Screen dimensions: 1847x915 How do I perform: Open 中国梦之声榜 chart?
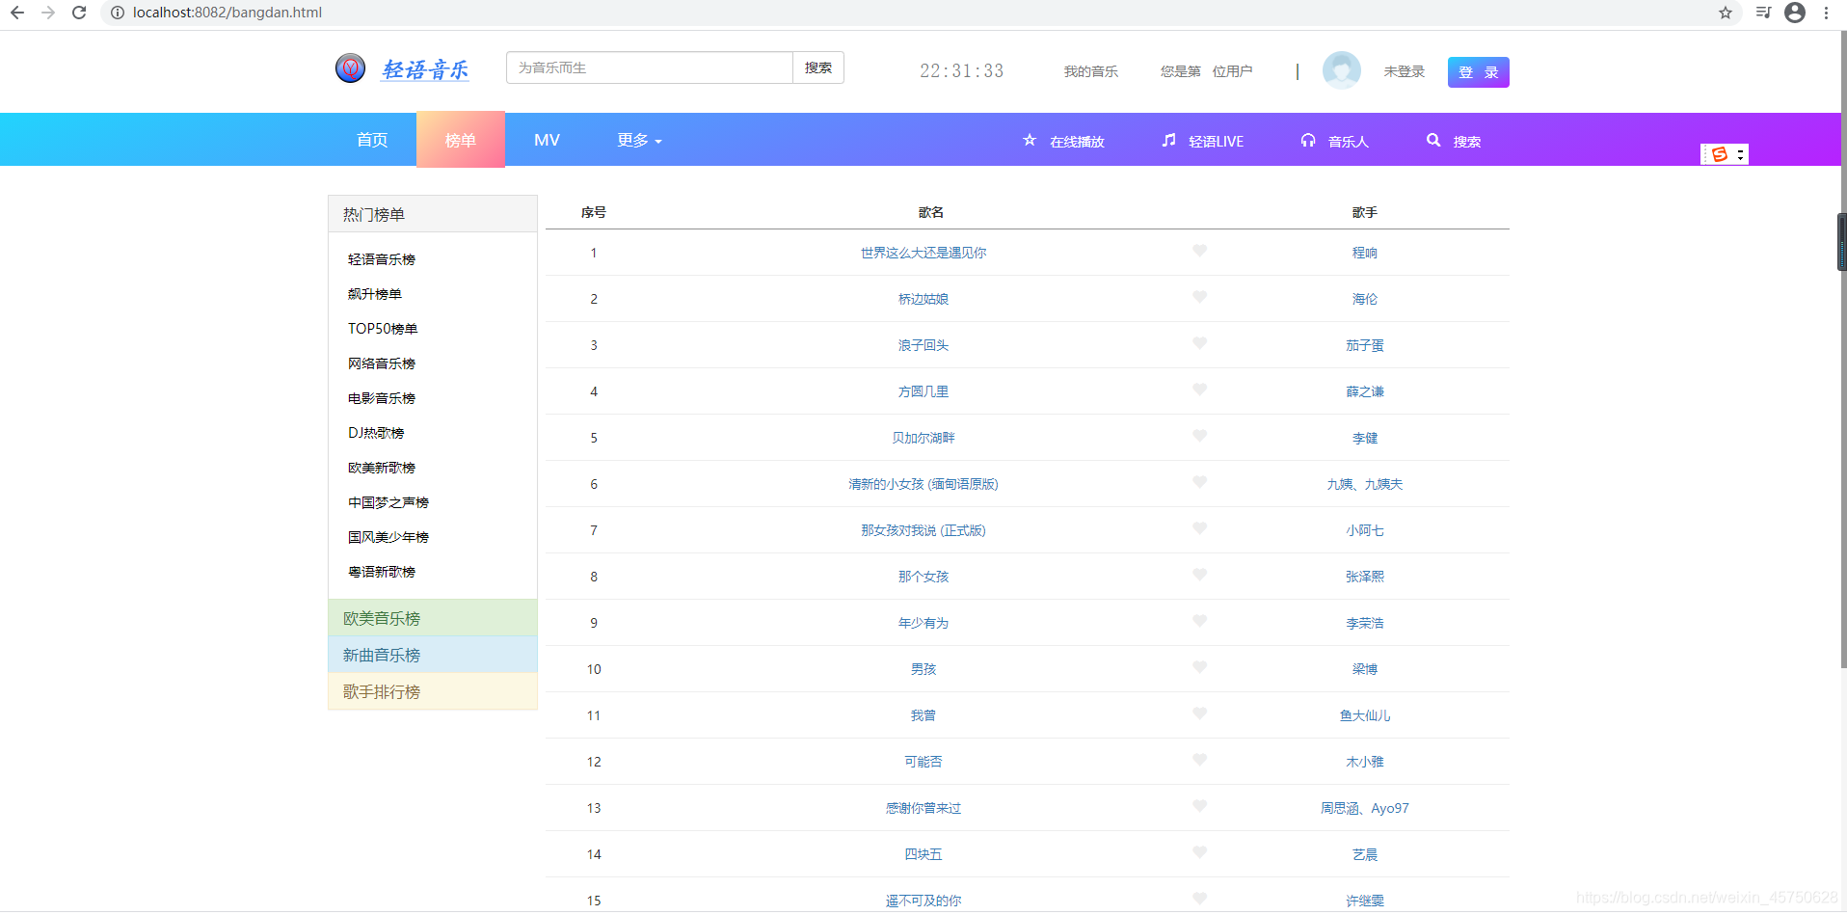point(388,502)
